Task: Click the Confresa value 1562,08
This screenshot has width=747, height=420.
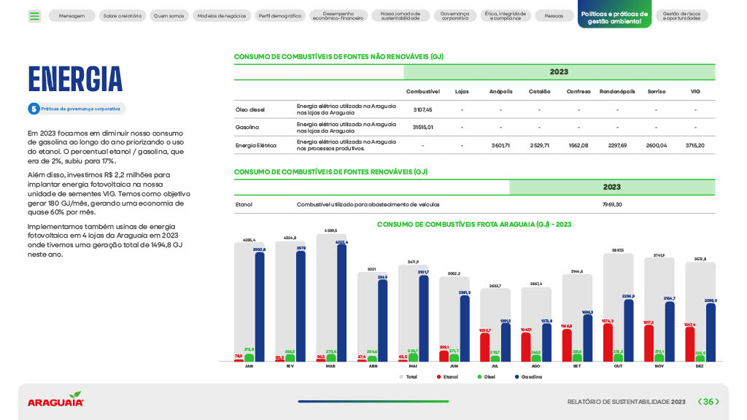Action: (578, 145)
